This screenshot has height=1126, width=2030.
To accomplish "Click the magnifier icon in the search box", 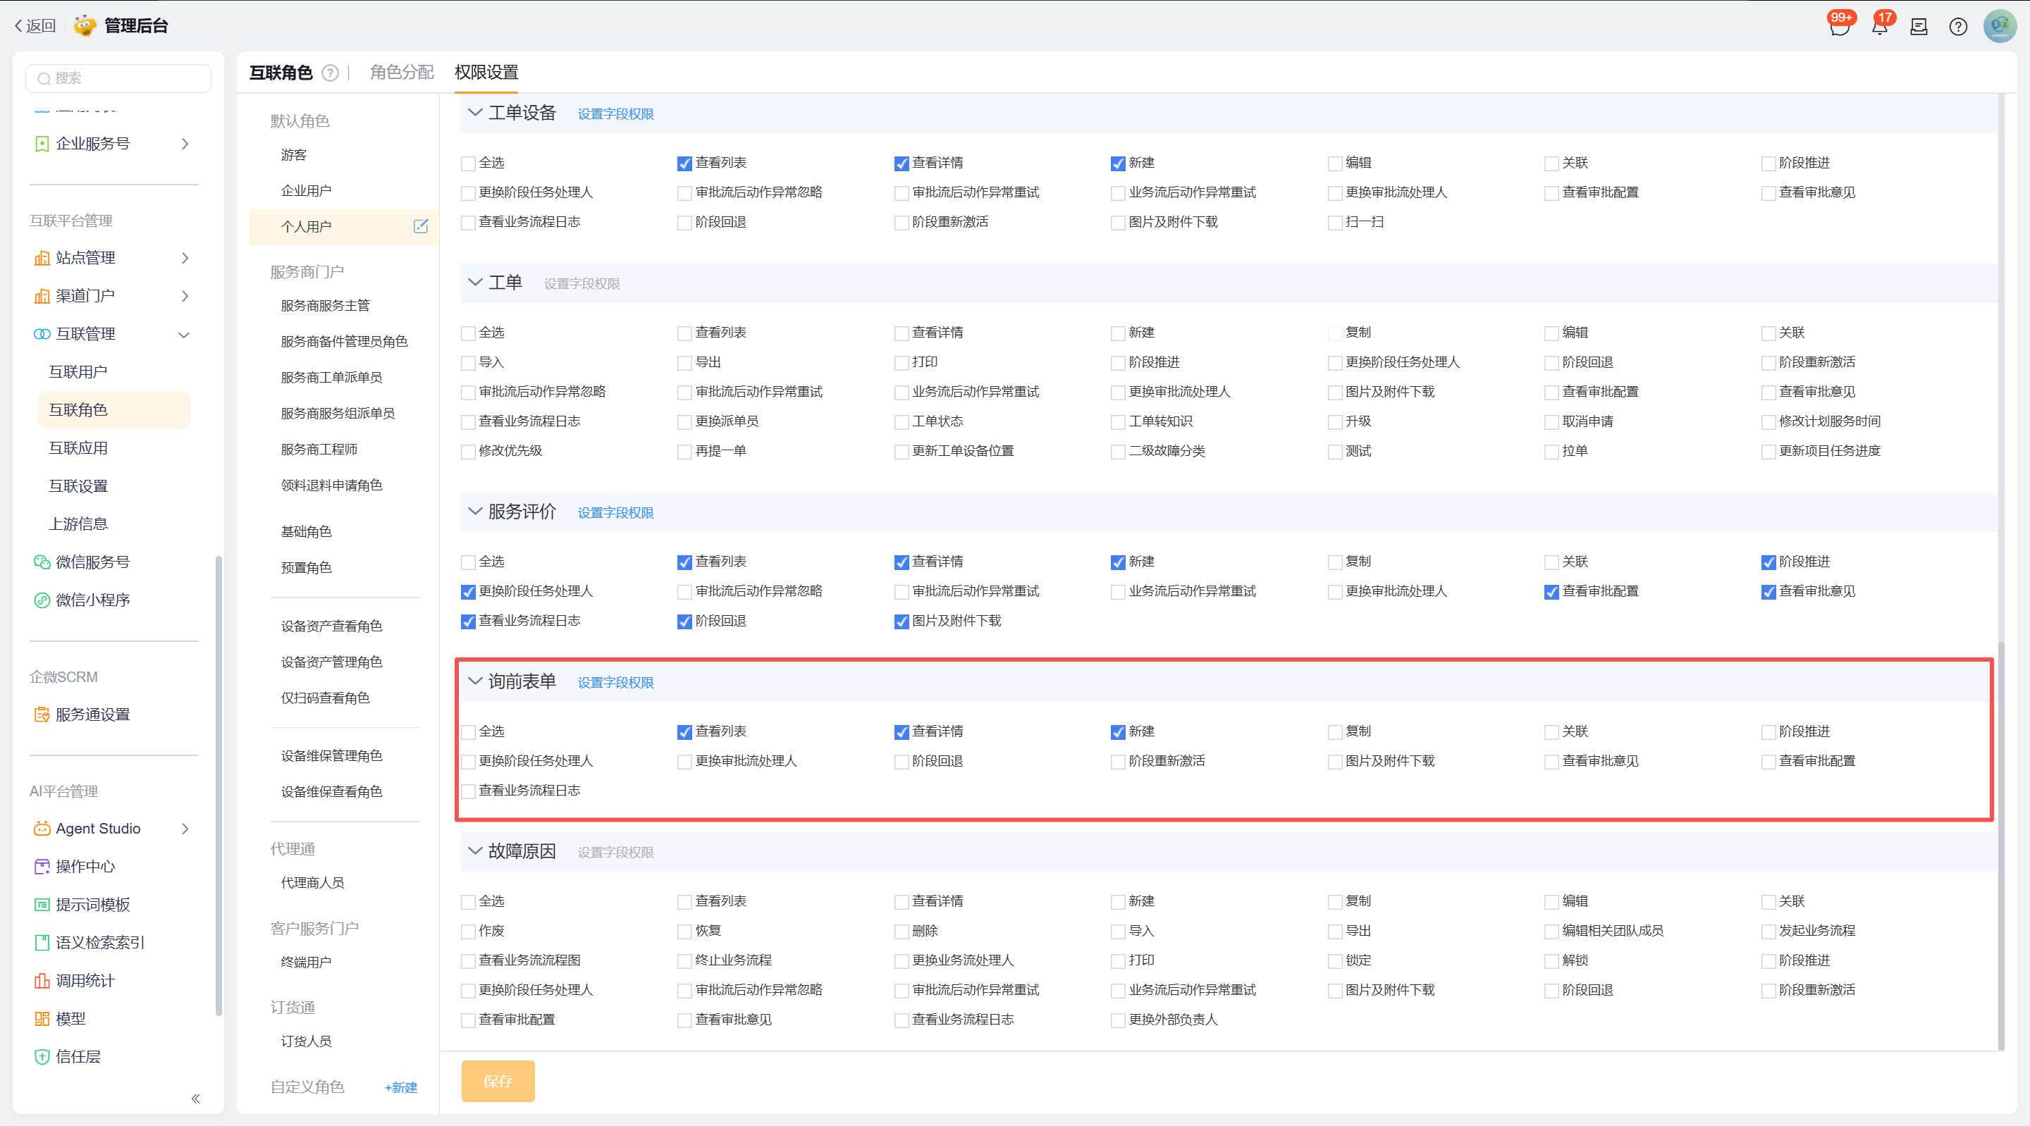I will tap(44, 78).
